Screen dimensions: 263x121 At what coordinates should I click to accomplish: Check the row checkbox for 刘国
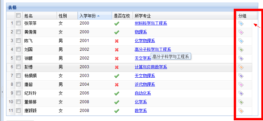pyautogui.click(x=18, y=49)
